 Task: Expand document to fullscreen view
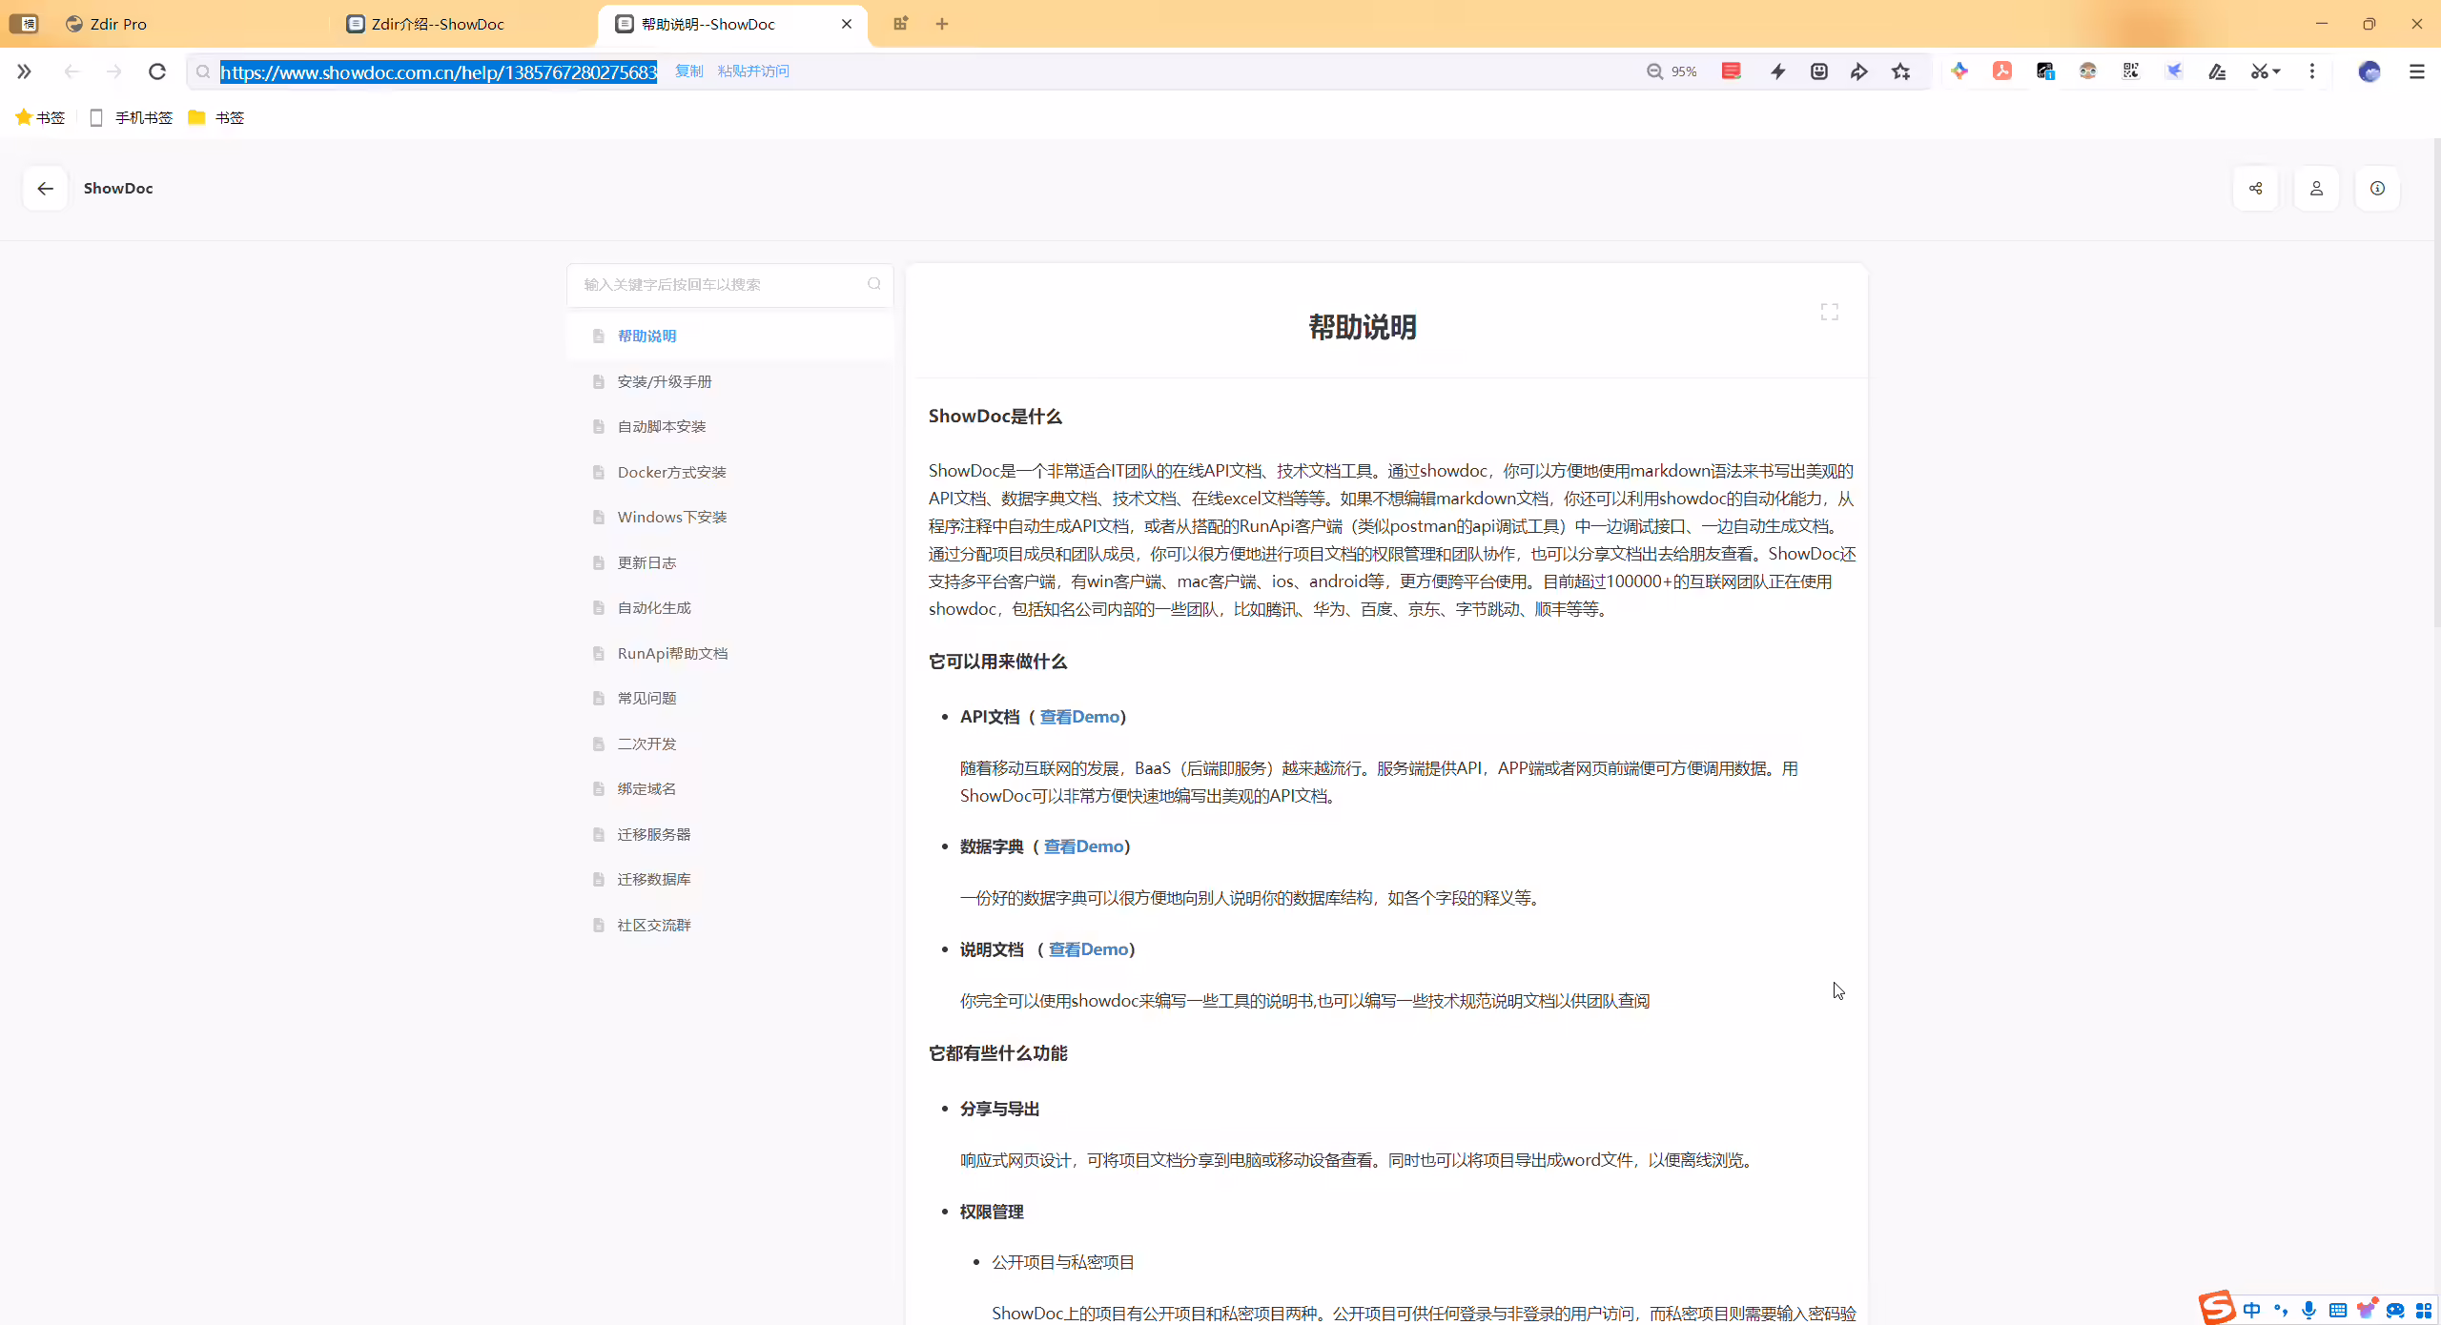[x=1829, y=312]
